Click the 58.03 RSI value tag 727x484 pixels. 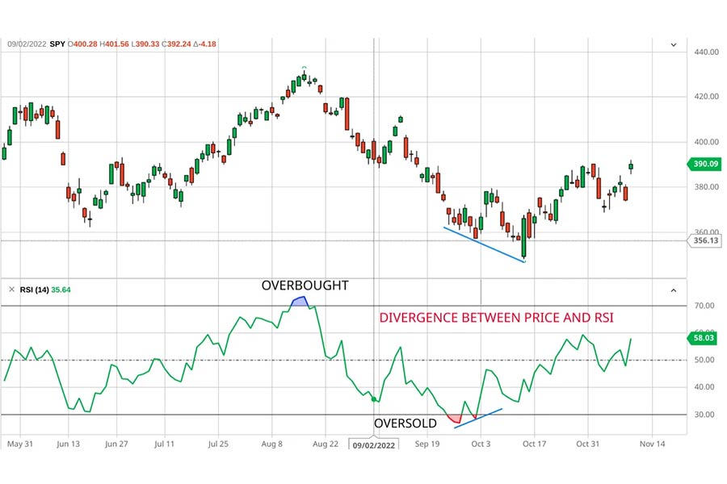(x=703, y=338)
